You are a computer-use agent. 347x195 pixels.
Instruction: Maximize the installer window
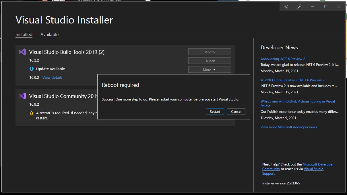[326, 7]
